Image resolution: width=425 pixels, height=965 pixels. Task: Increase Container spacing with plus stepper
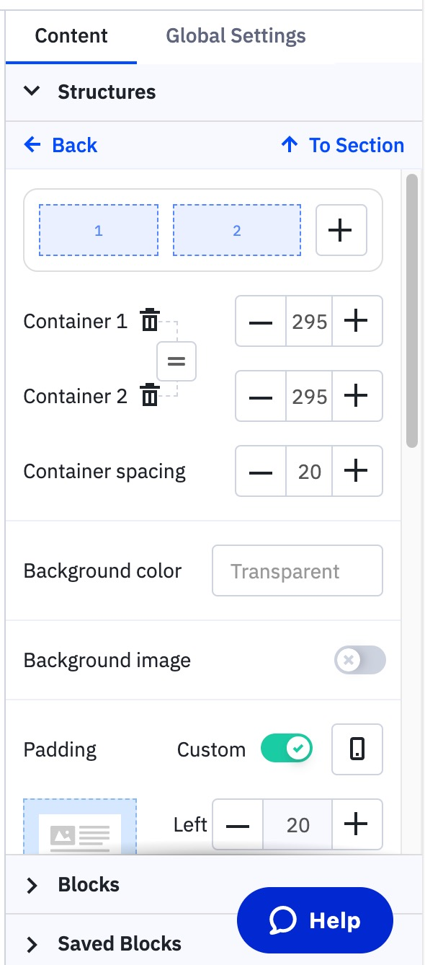pyautogui.click(x=357, y=471)
